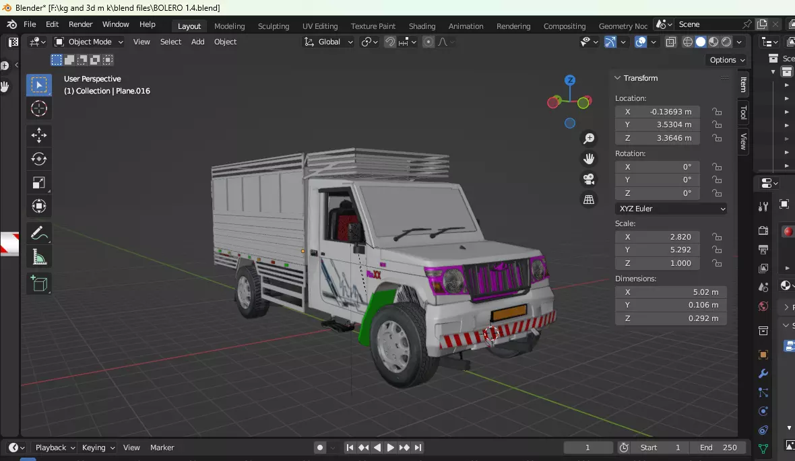The height and width of the screenshot is (461, 795).
Task: Jump to the animation start frame
Action: coord(350,448)
